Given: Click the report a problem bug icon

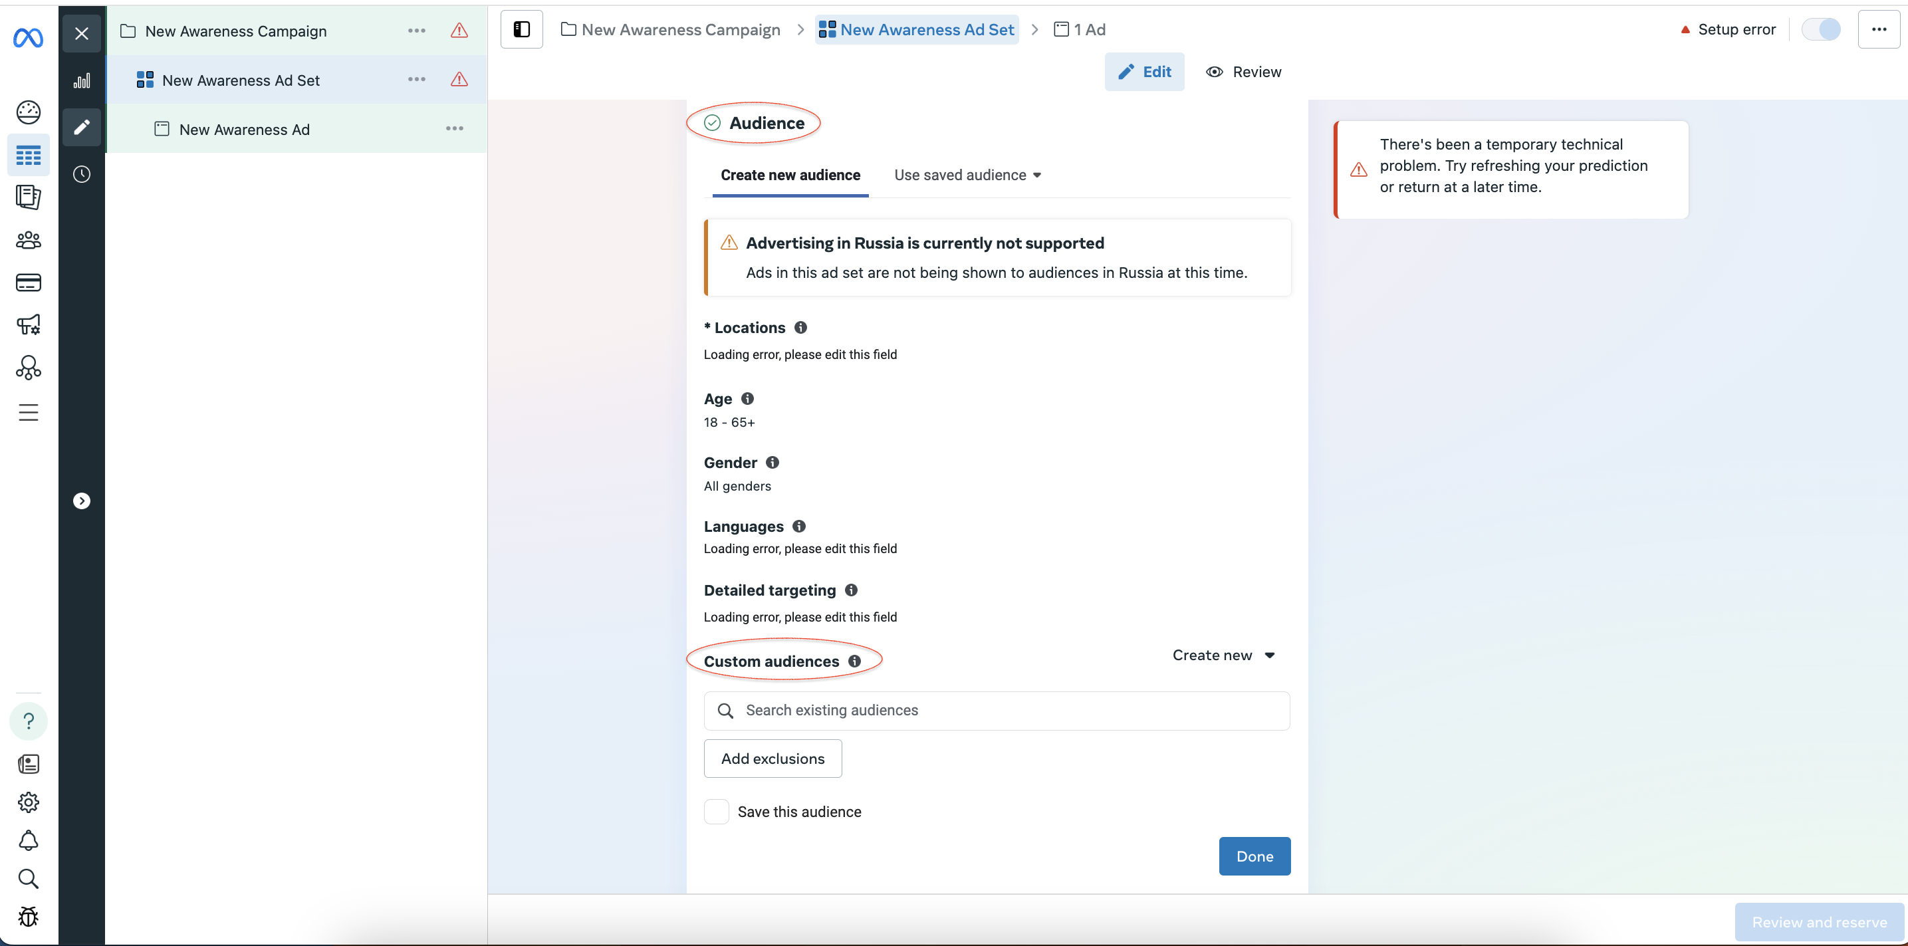Looking at the screenshot, I should coord(28,916).
